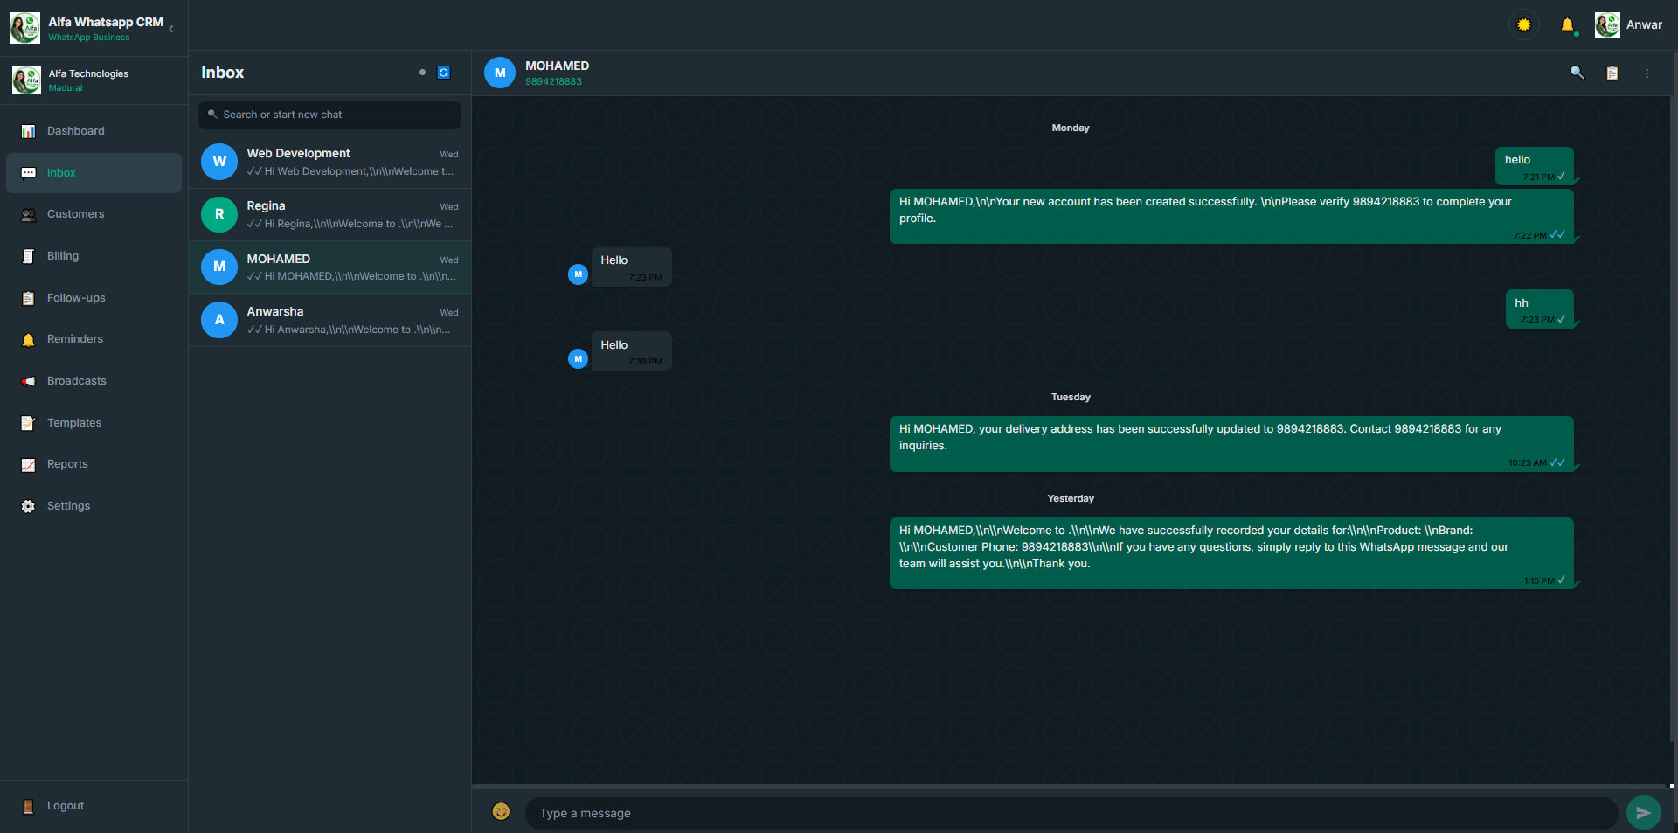Select the MOHAMED chat in the list
The image size is (1678, 833).
click(329, 267)
